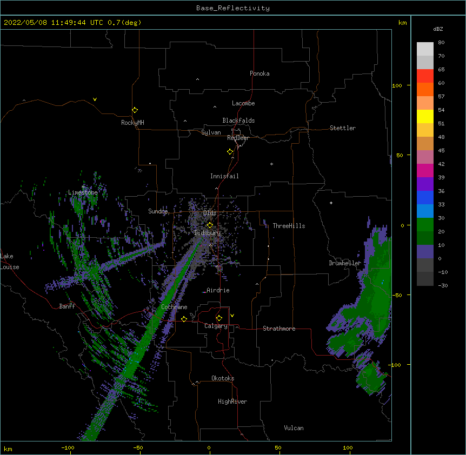
Task: Click the white plus marker east of ThreeHills
Action: 331,203
